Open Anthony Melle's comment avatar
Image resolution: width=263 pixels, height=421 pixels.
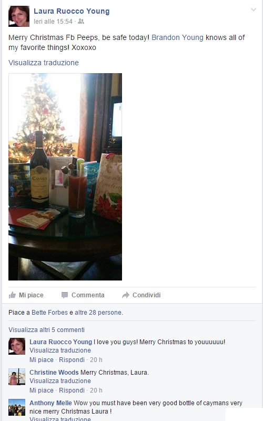(x=17, y=407)
